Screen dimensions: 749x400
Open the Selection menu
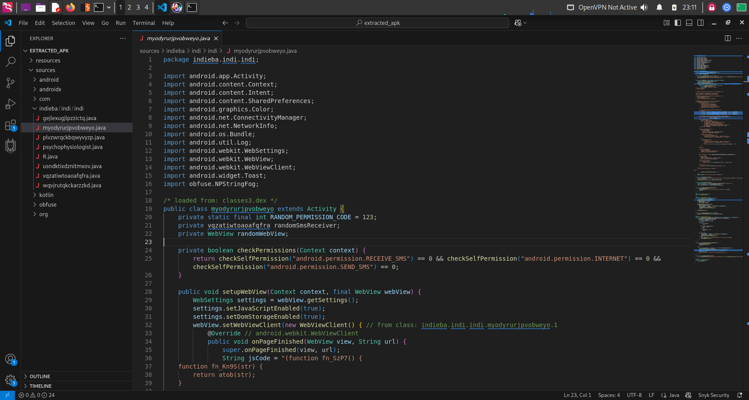[x=63, y=23]
